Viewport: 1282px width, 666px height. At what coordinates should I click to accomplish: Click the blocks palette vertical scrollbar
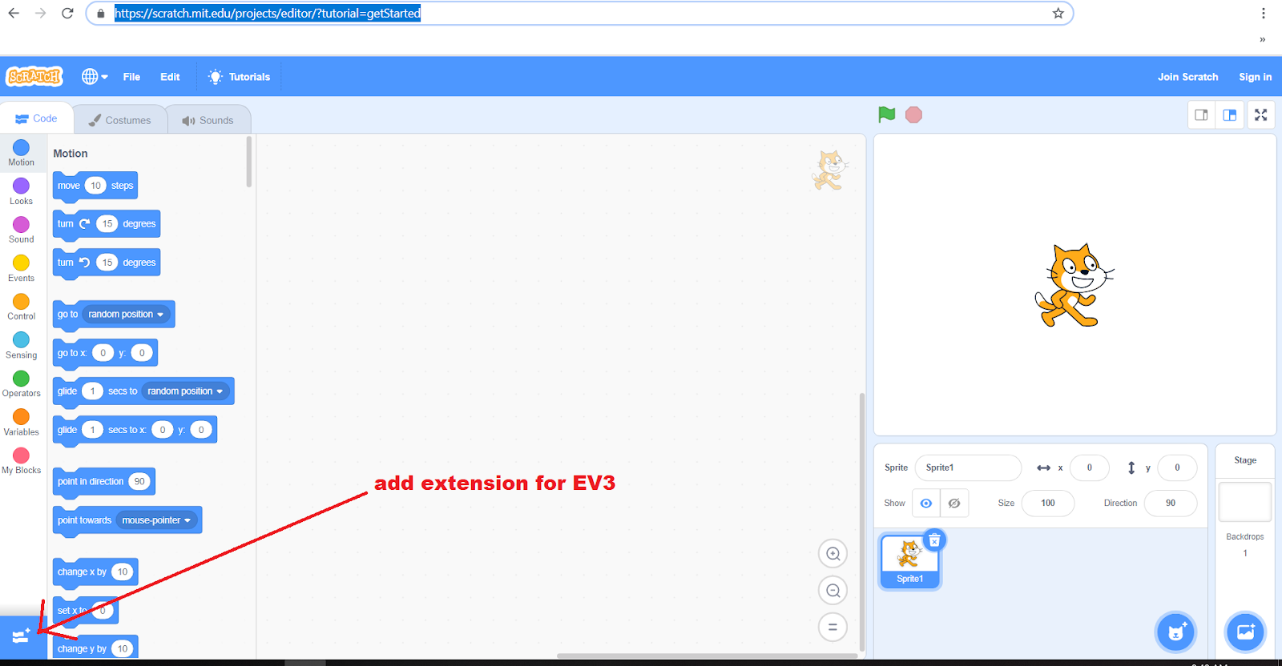pos(249,162)
